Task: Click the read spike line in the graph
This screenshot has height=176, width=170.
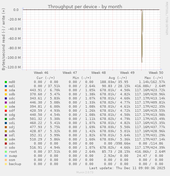Action: (x=142, y=37)
